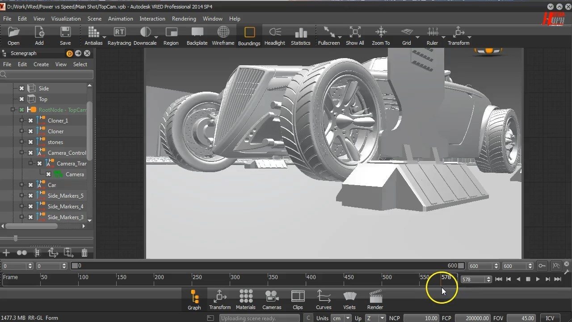
Task: Click the Transform toolbar icon at top
Action: [x=458, y=32]
